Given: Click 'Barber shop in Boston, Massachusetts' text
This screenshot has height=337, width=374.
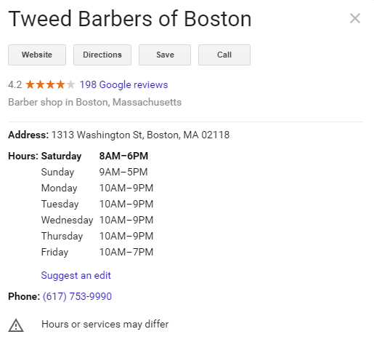Looking at the screenshot, I should 95,102.
